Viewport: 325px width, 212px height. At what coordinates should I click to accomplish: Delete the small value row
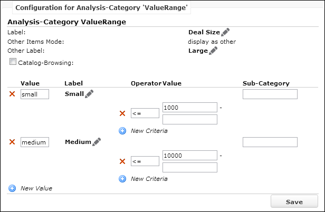[x=12, y=94]
